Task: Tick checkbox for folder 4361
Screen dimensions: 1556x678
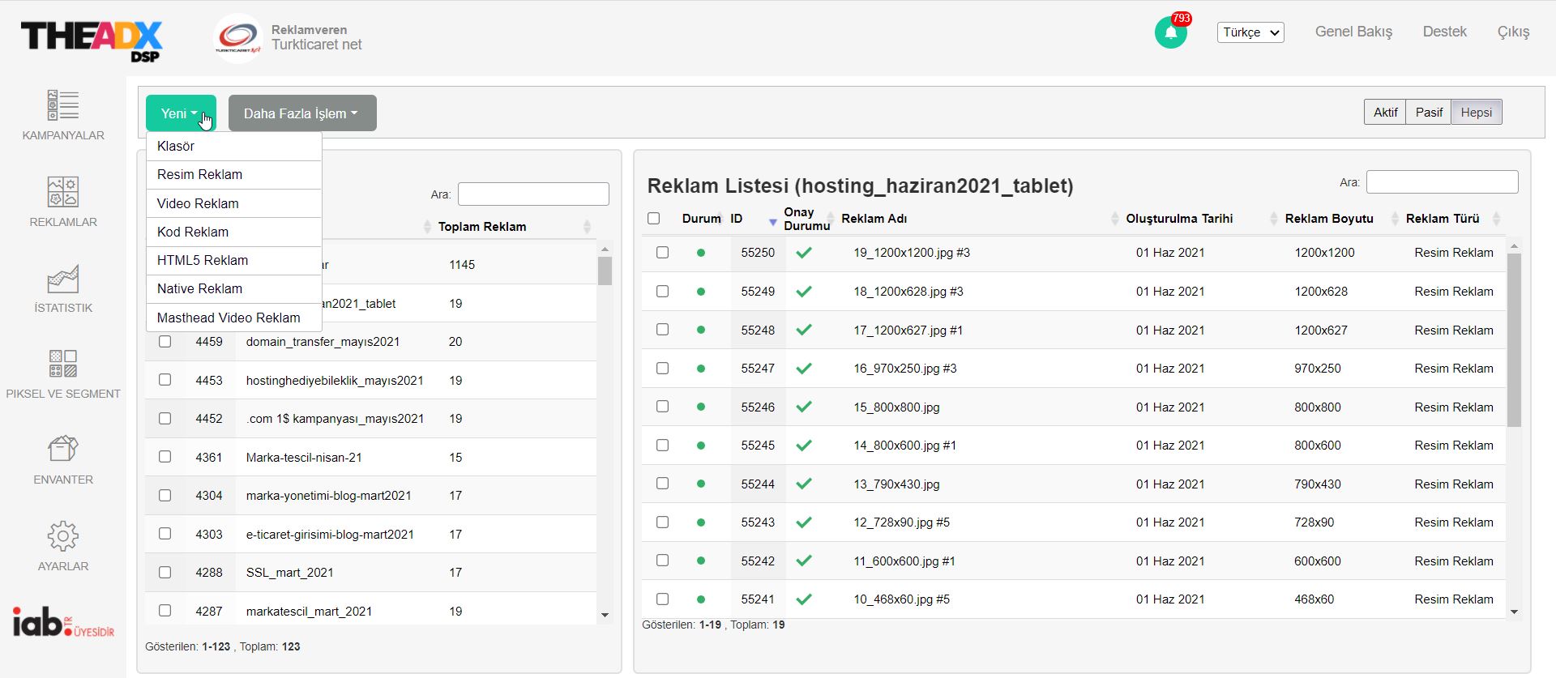Action: 165,457
